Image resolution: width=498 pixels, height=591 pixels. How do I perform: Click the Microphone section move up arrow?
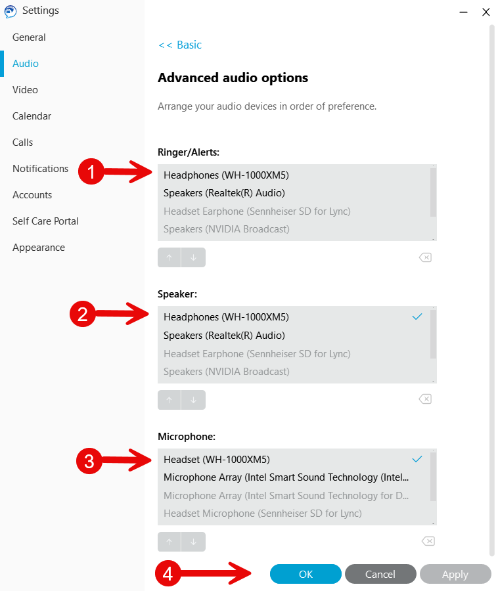point(170,542)
